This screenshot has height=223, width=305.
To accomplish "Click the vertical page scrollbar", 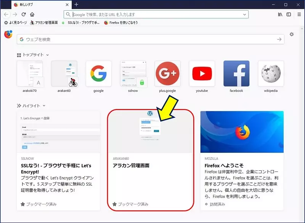I will (302, 124).
